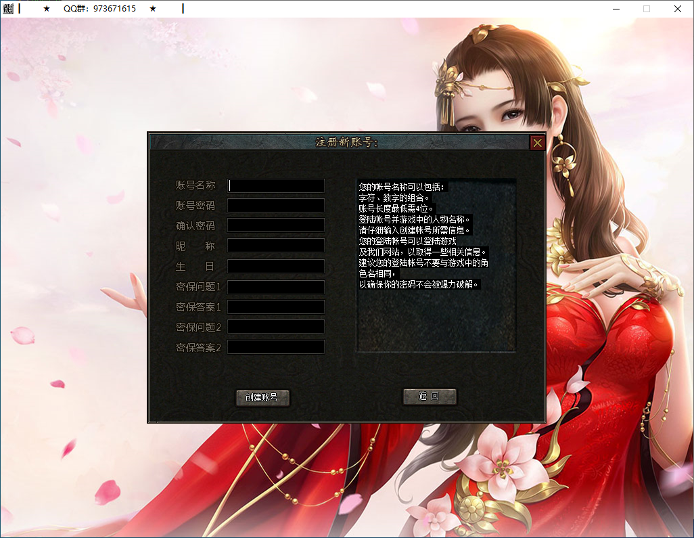Click the 密保答案2 security answer field

click(x=275, y=347)
